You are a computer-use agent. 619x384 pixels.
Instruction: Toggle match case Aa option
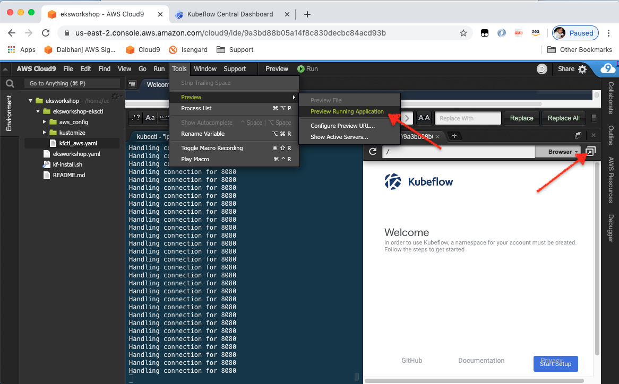pos(150,118)
